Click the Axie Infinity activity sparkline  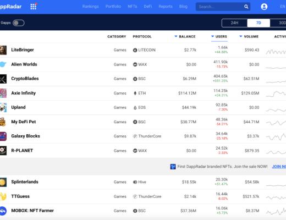pyautogui.click(x=276, y=94)
